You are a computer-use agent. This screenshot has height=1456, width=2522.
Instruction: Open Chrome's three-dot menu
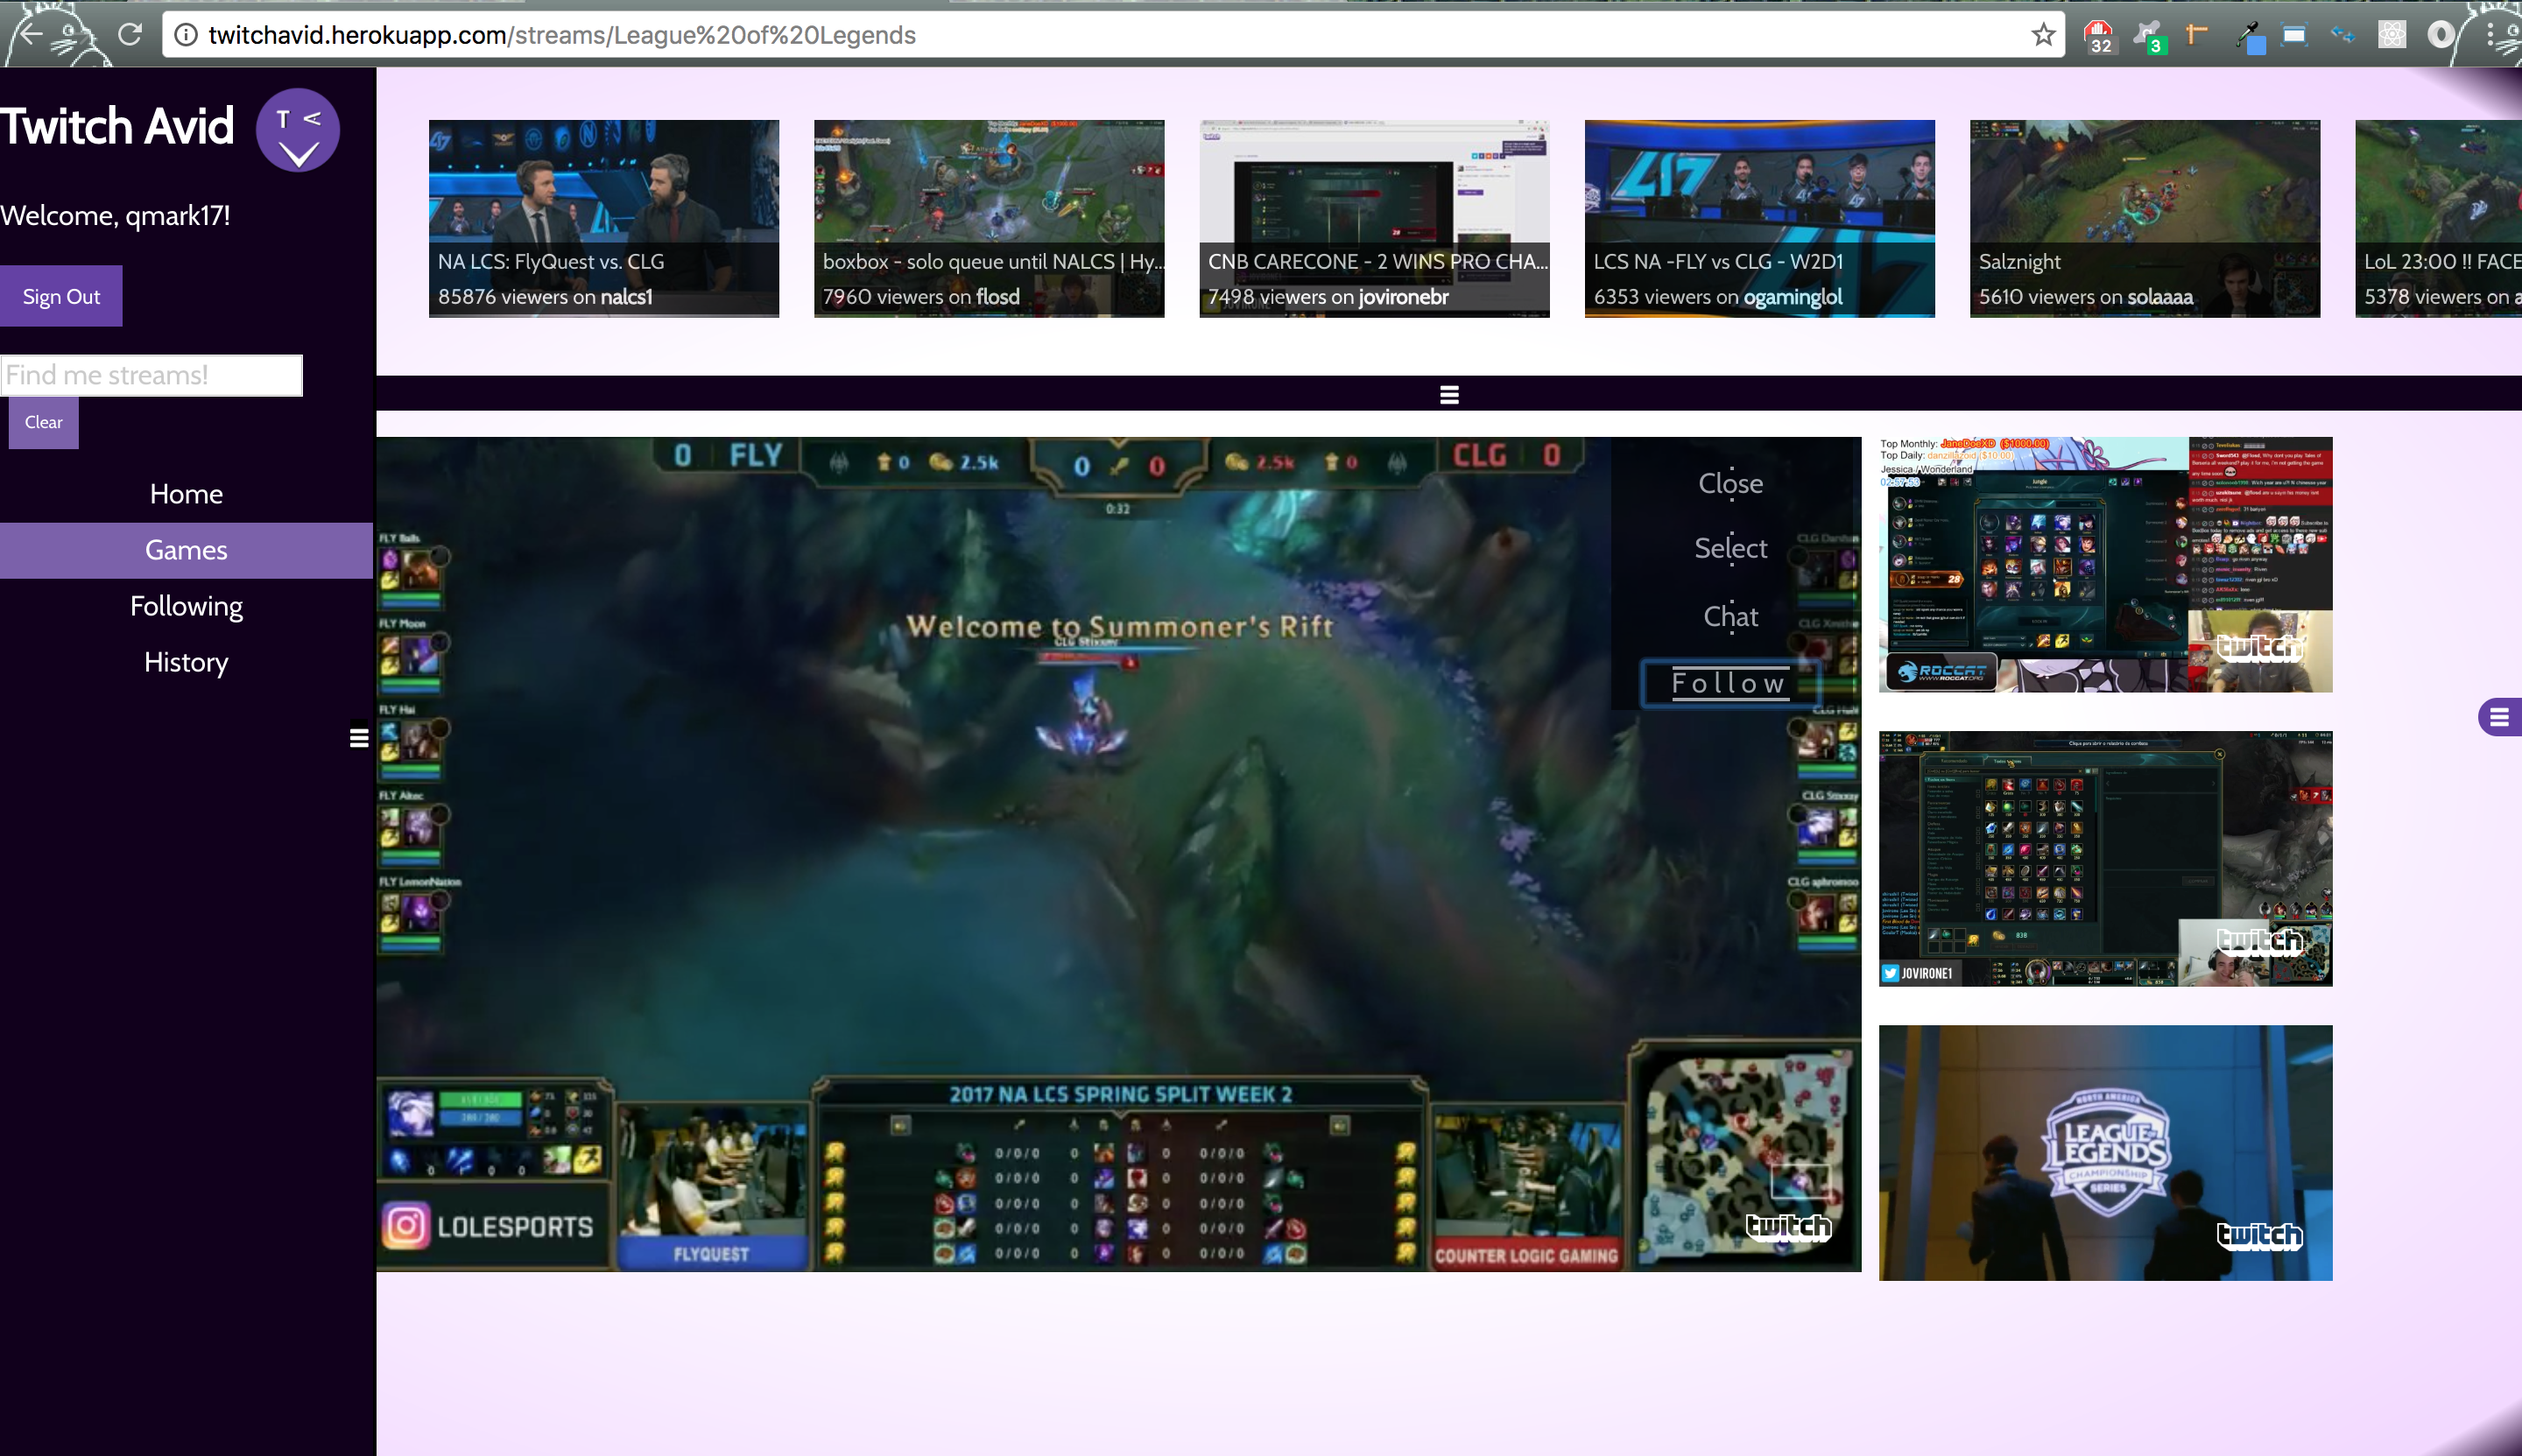(2489, 35)
